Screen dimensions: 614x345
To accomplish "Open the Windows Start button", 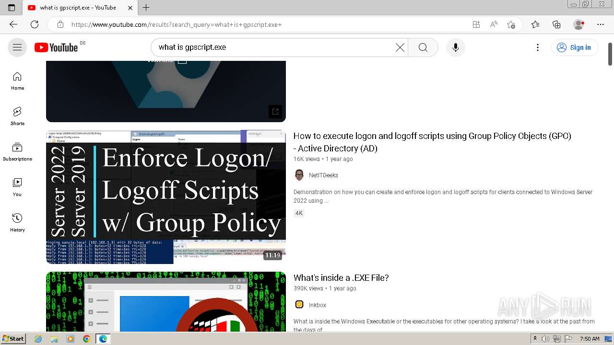I will point(13,339).
